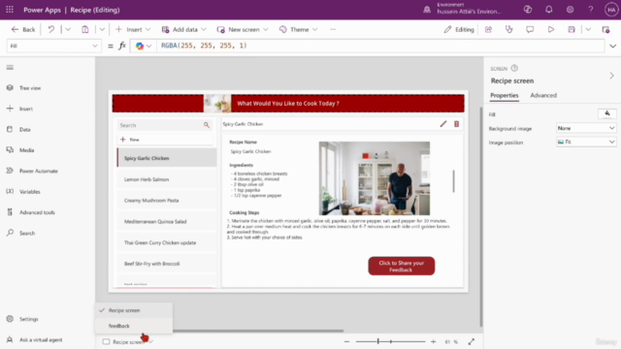The width and height of the screenshot is (621, 349).
Task: Select Lemon Herb Salmon recipe
Action: click(167, 179)
